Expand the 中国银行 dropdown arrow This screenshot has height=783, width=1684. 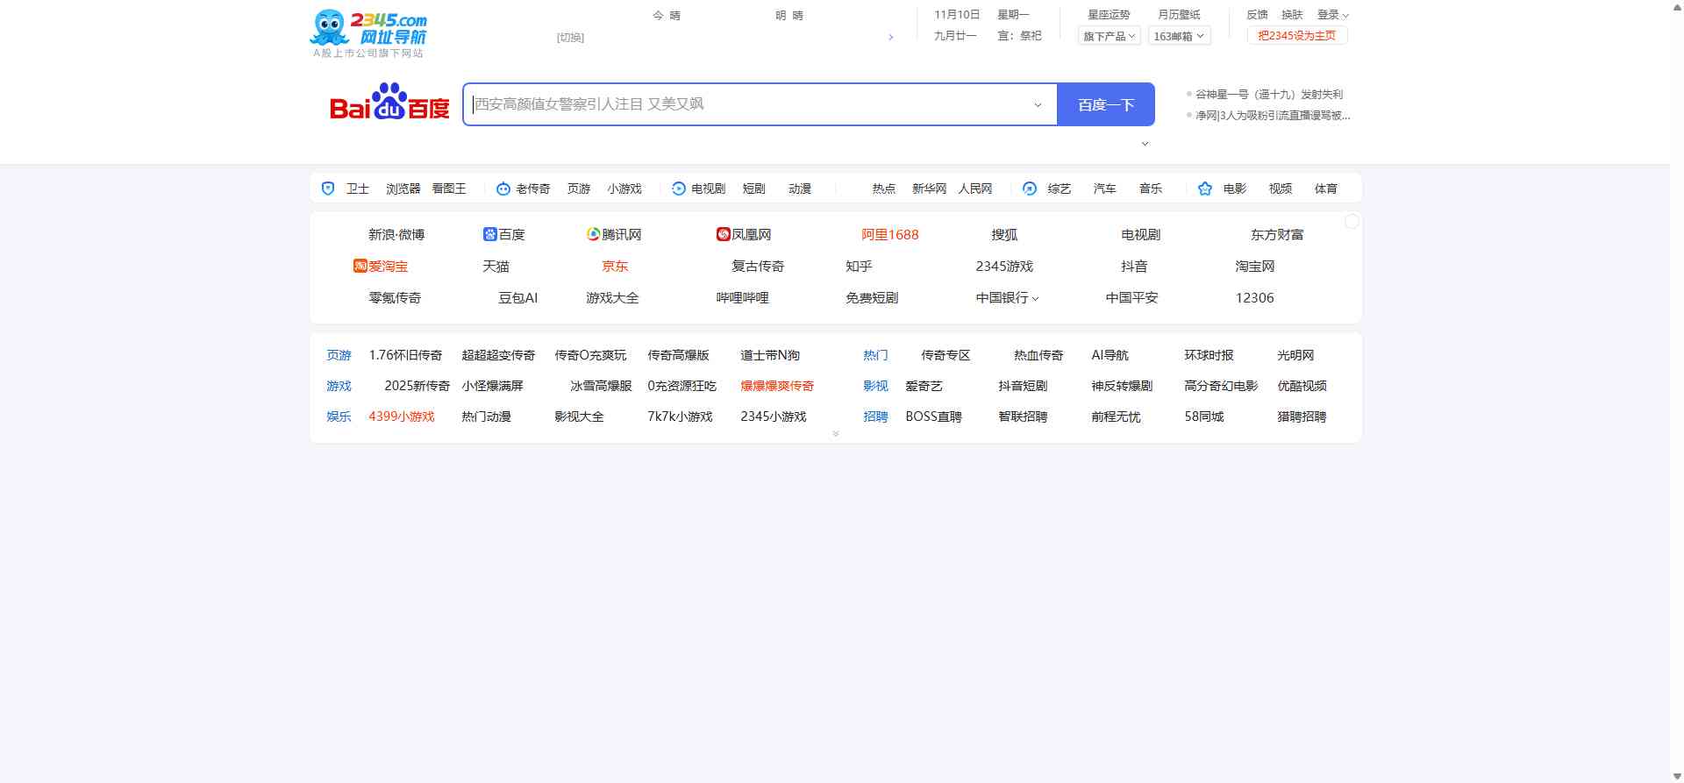[x=1036, y=299]
